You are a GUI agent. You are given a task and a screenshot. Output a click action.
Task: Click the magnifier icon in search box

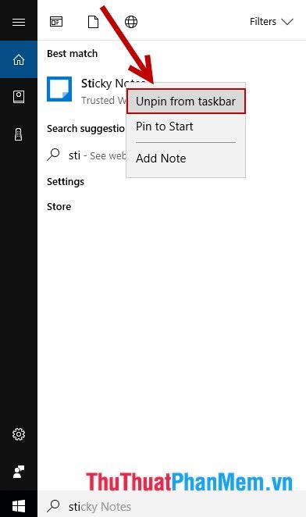tap(53, 505)
